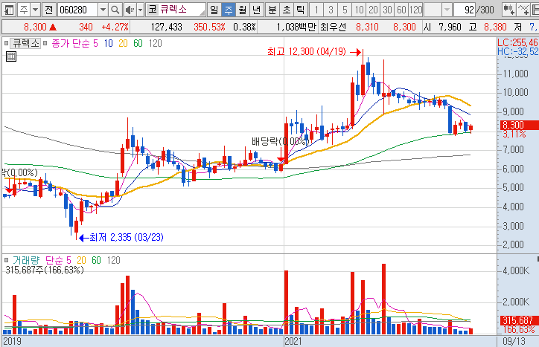Switch to the 분 minute chart
This screenshot has width=539, height=347.
[x=272, y=10]
